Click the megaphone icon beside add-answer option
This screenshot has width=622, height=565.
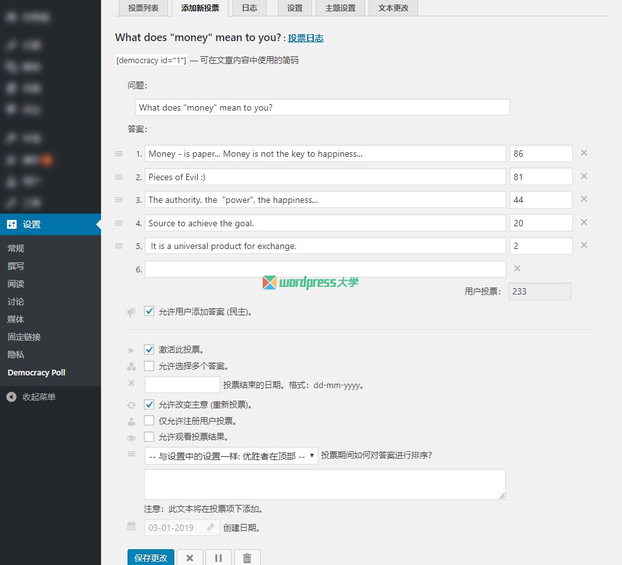[x=131, y=312]
